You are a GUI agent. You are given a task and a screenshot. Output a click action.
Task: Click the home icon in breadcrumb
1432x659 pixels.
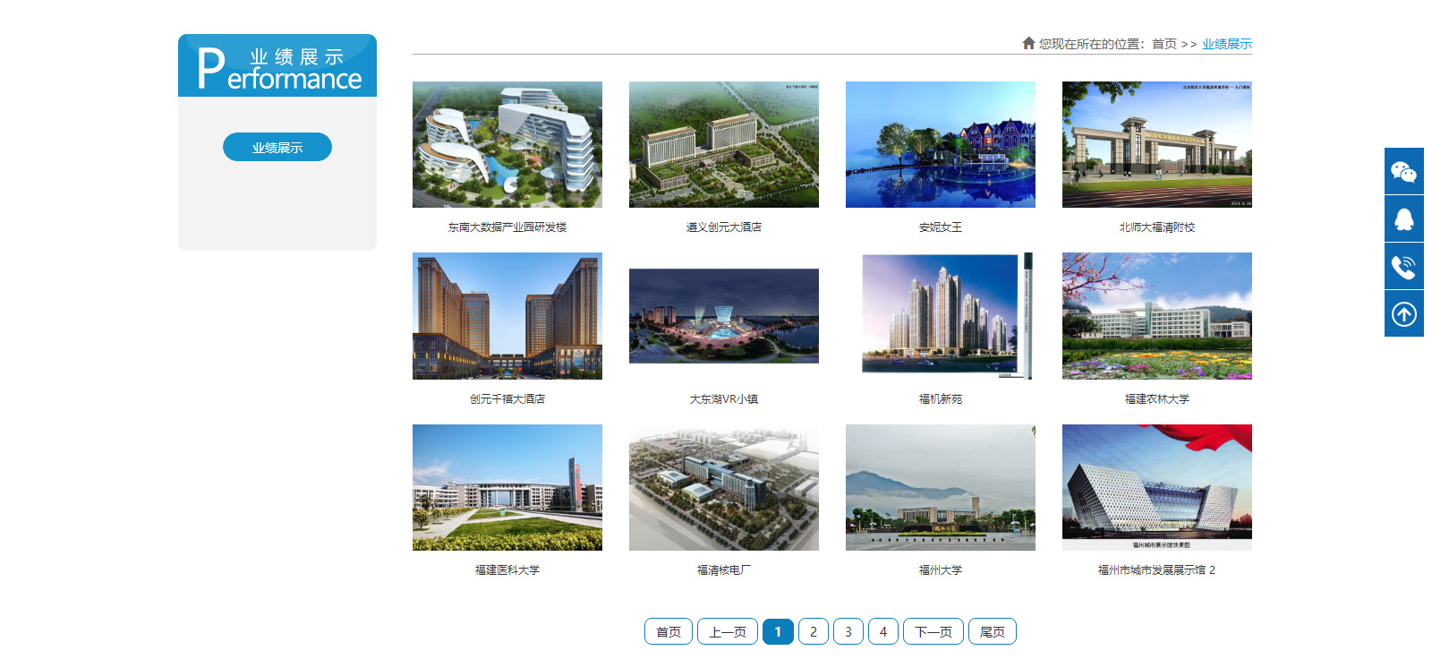[x=1028, y=43]
